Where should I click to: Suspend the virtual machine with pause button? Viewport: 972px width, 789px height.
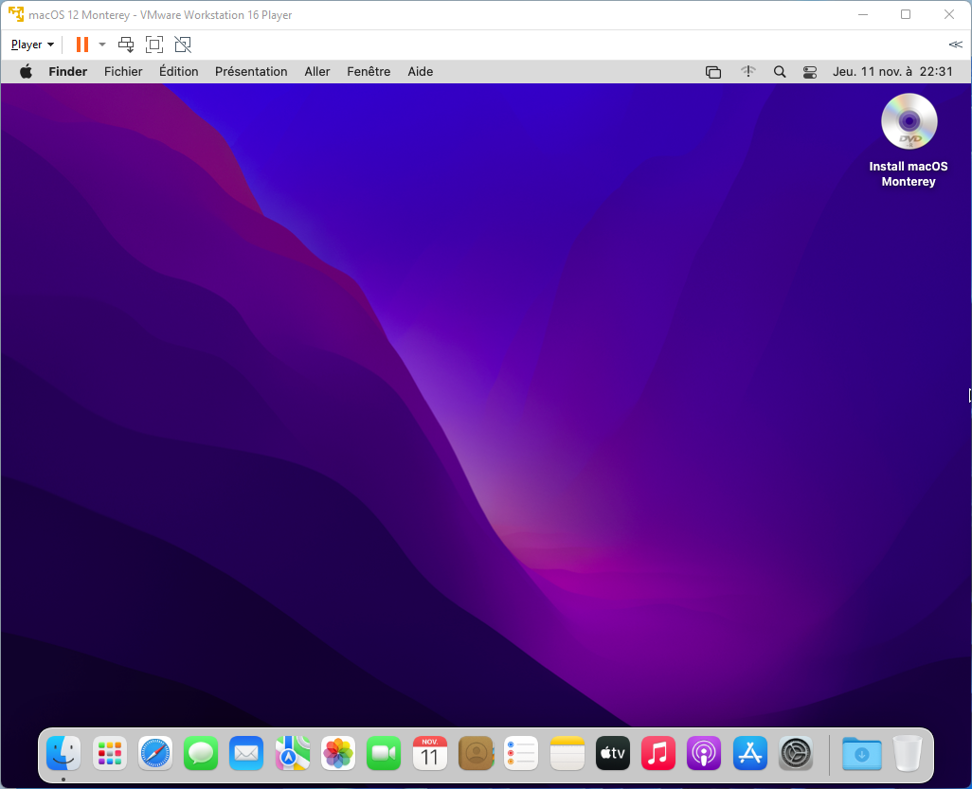click(x=81, y=44)
